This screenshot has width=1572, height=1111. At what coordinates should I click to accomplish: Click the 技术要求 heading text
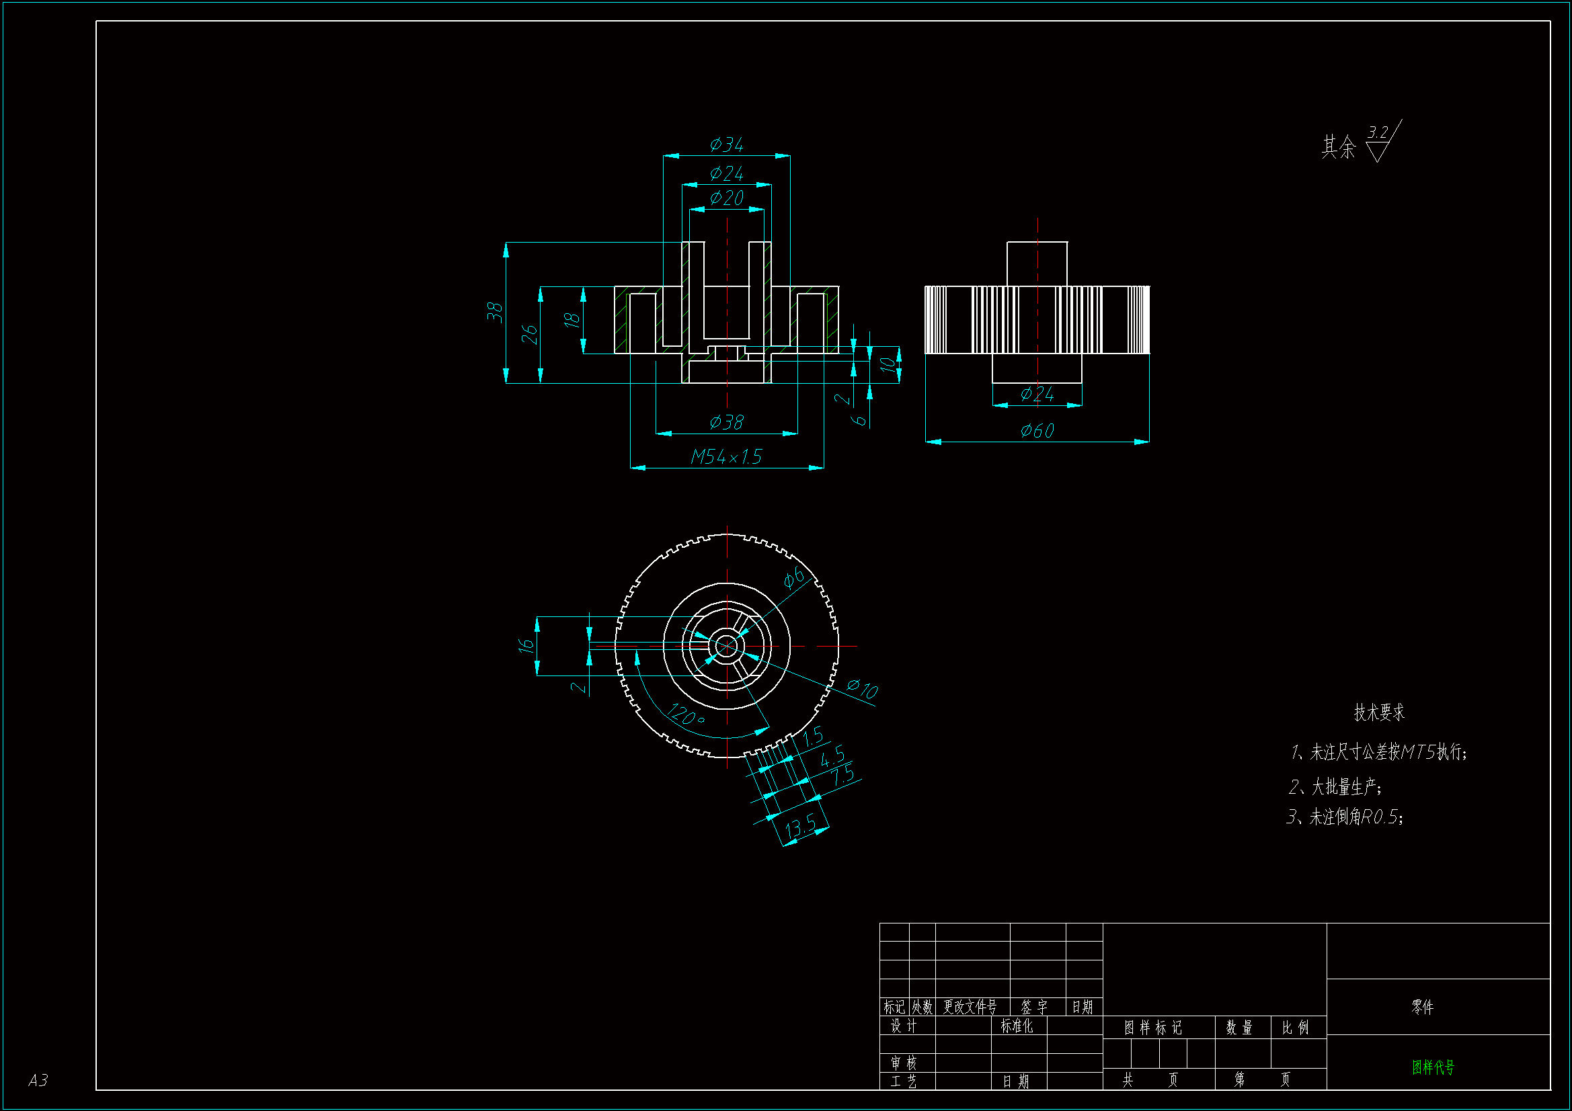[x=1379, y=712]
